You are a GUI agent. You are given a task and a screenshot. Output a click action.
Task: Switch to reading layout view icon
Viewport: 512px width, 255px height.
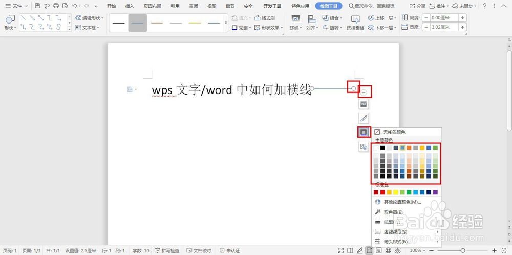350,250
